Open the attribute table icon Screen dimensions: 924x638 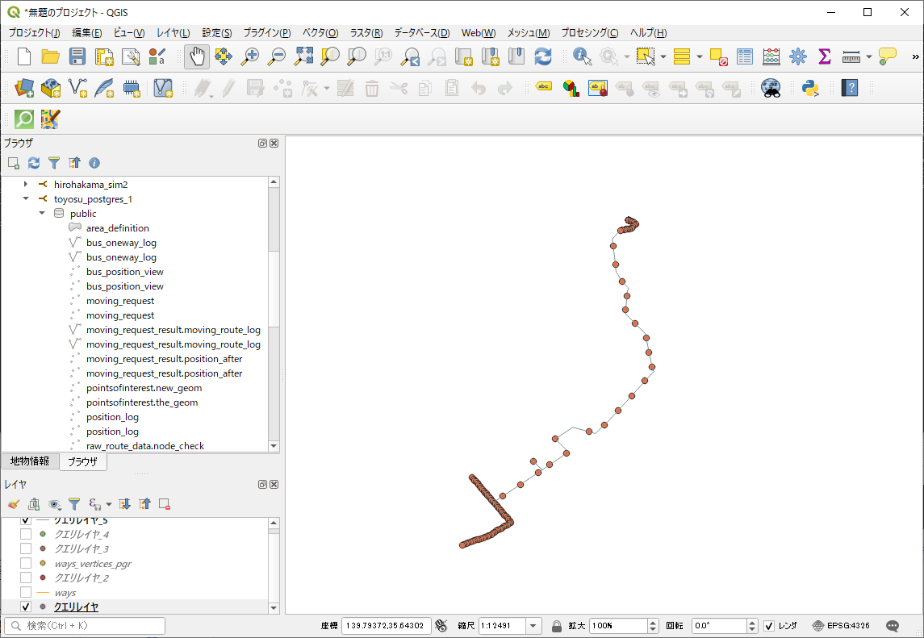745,56
